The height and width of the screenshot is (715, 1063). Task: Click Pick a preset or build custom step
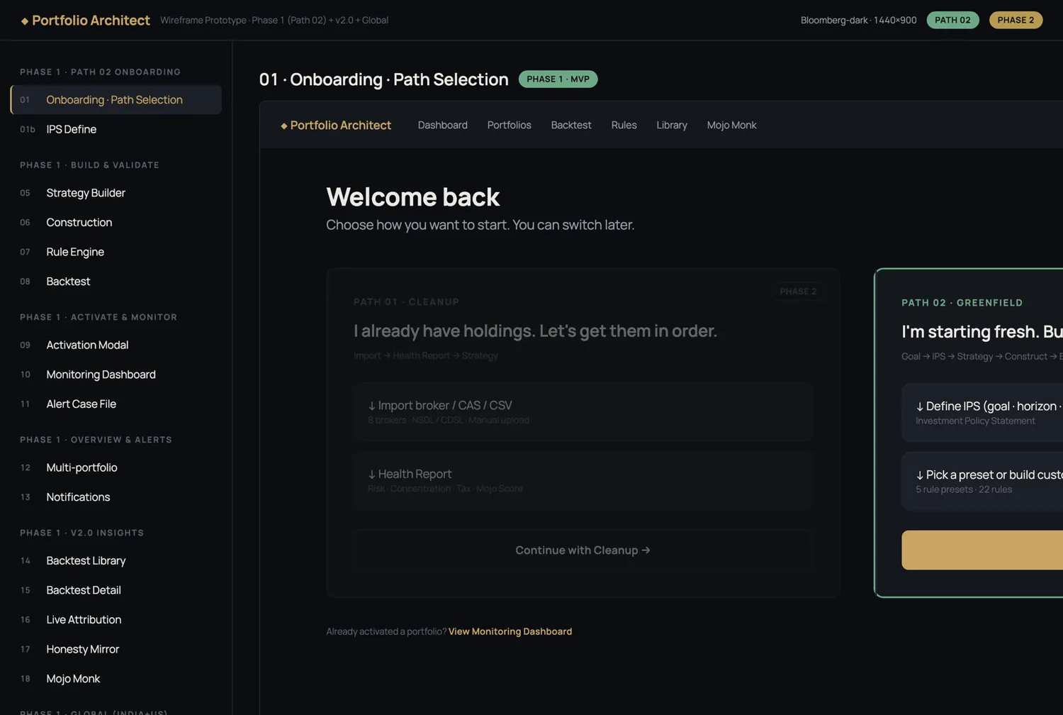(x=982, y=482)
